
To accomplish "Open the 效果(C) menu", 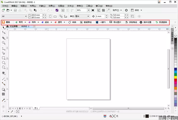I will [x=52, y=6].
